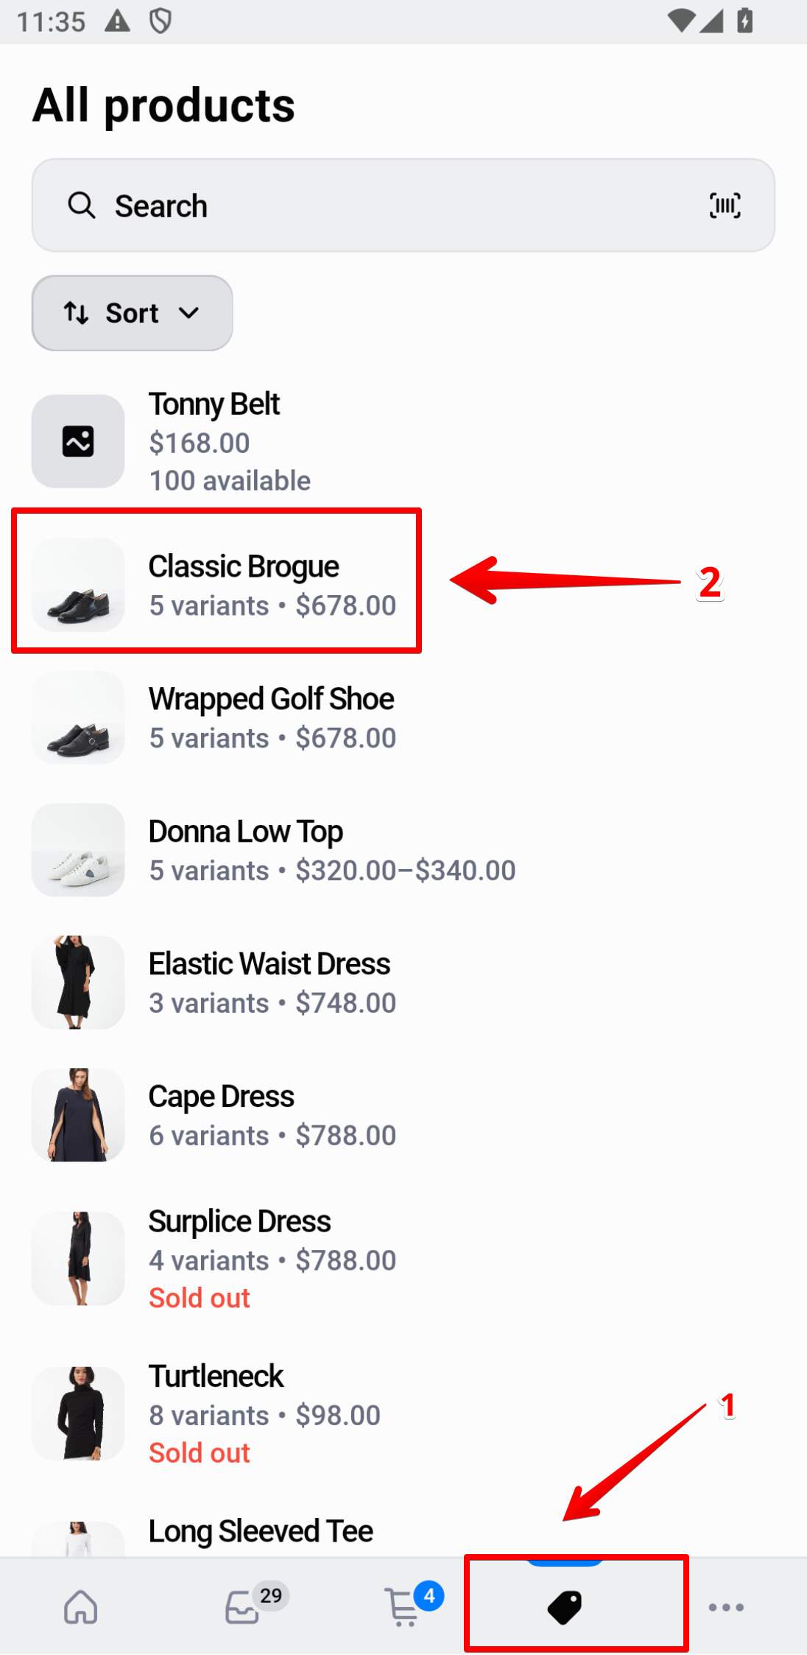Tap the Donna Low Top thumbnail
This screenshot has width=807, height=1655.
tap(78, 850)
